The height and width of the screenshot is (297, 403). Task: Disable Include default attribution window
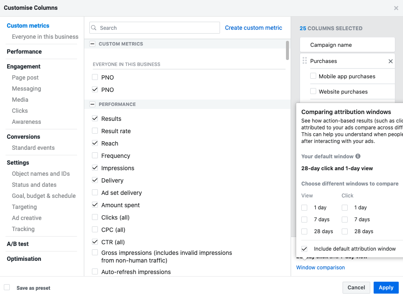click(x=304, y=249)
